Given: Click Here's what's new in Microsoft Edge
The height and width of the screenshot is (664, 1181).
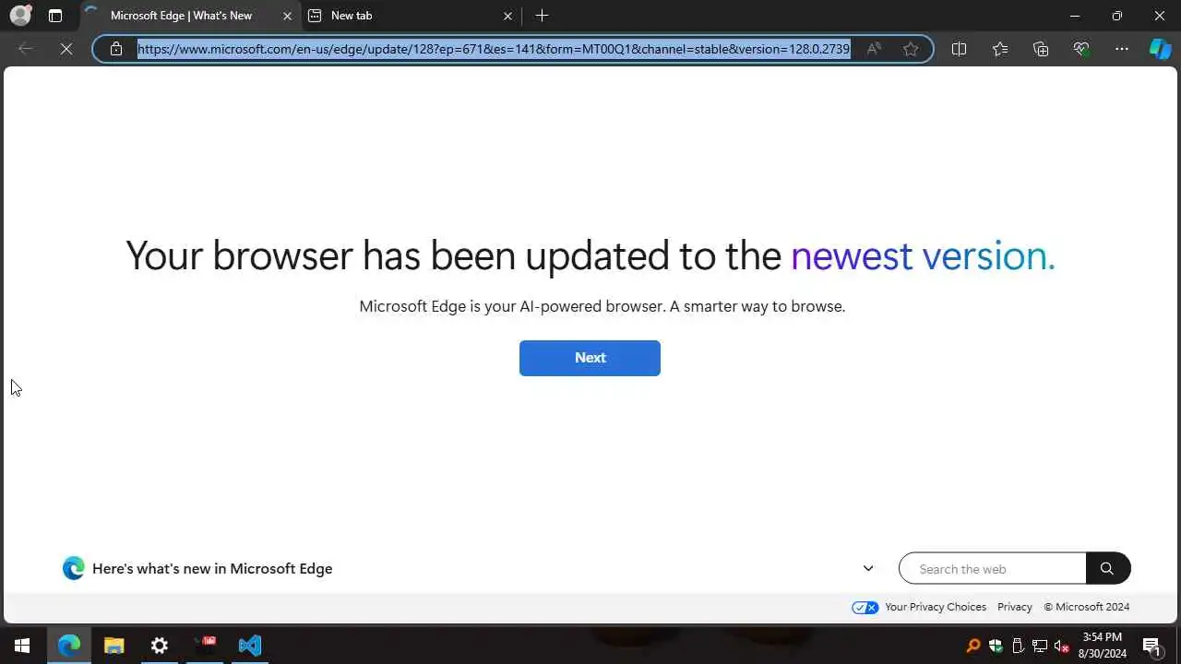Looking at the screenshot, I should coord(212,569).
